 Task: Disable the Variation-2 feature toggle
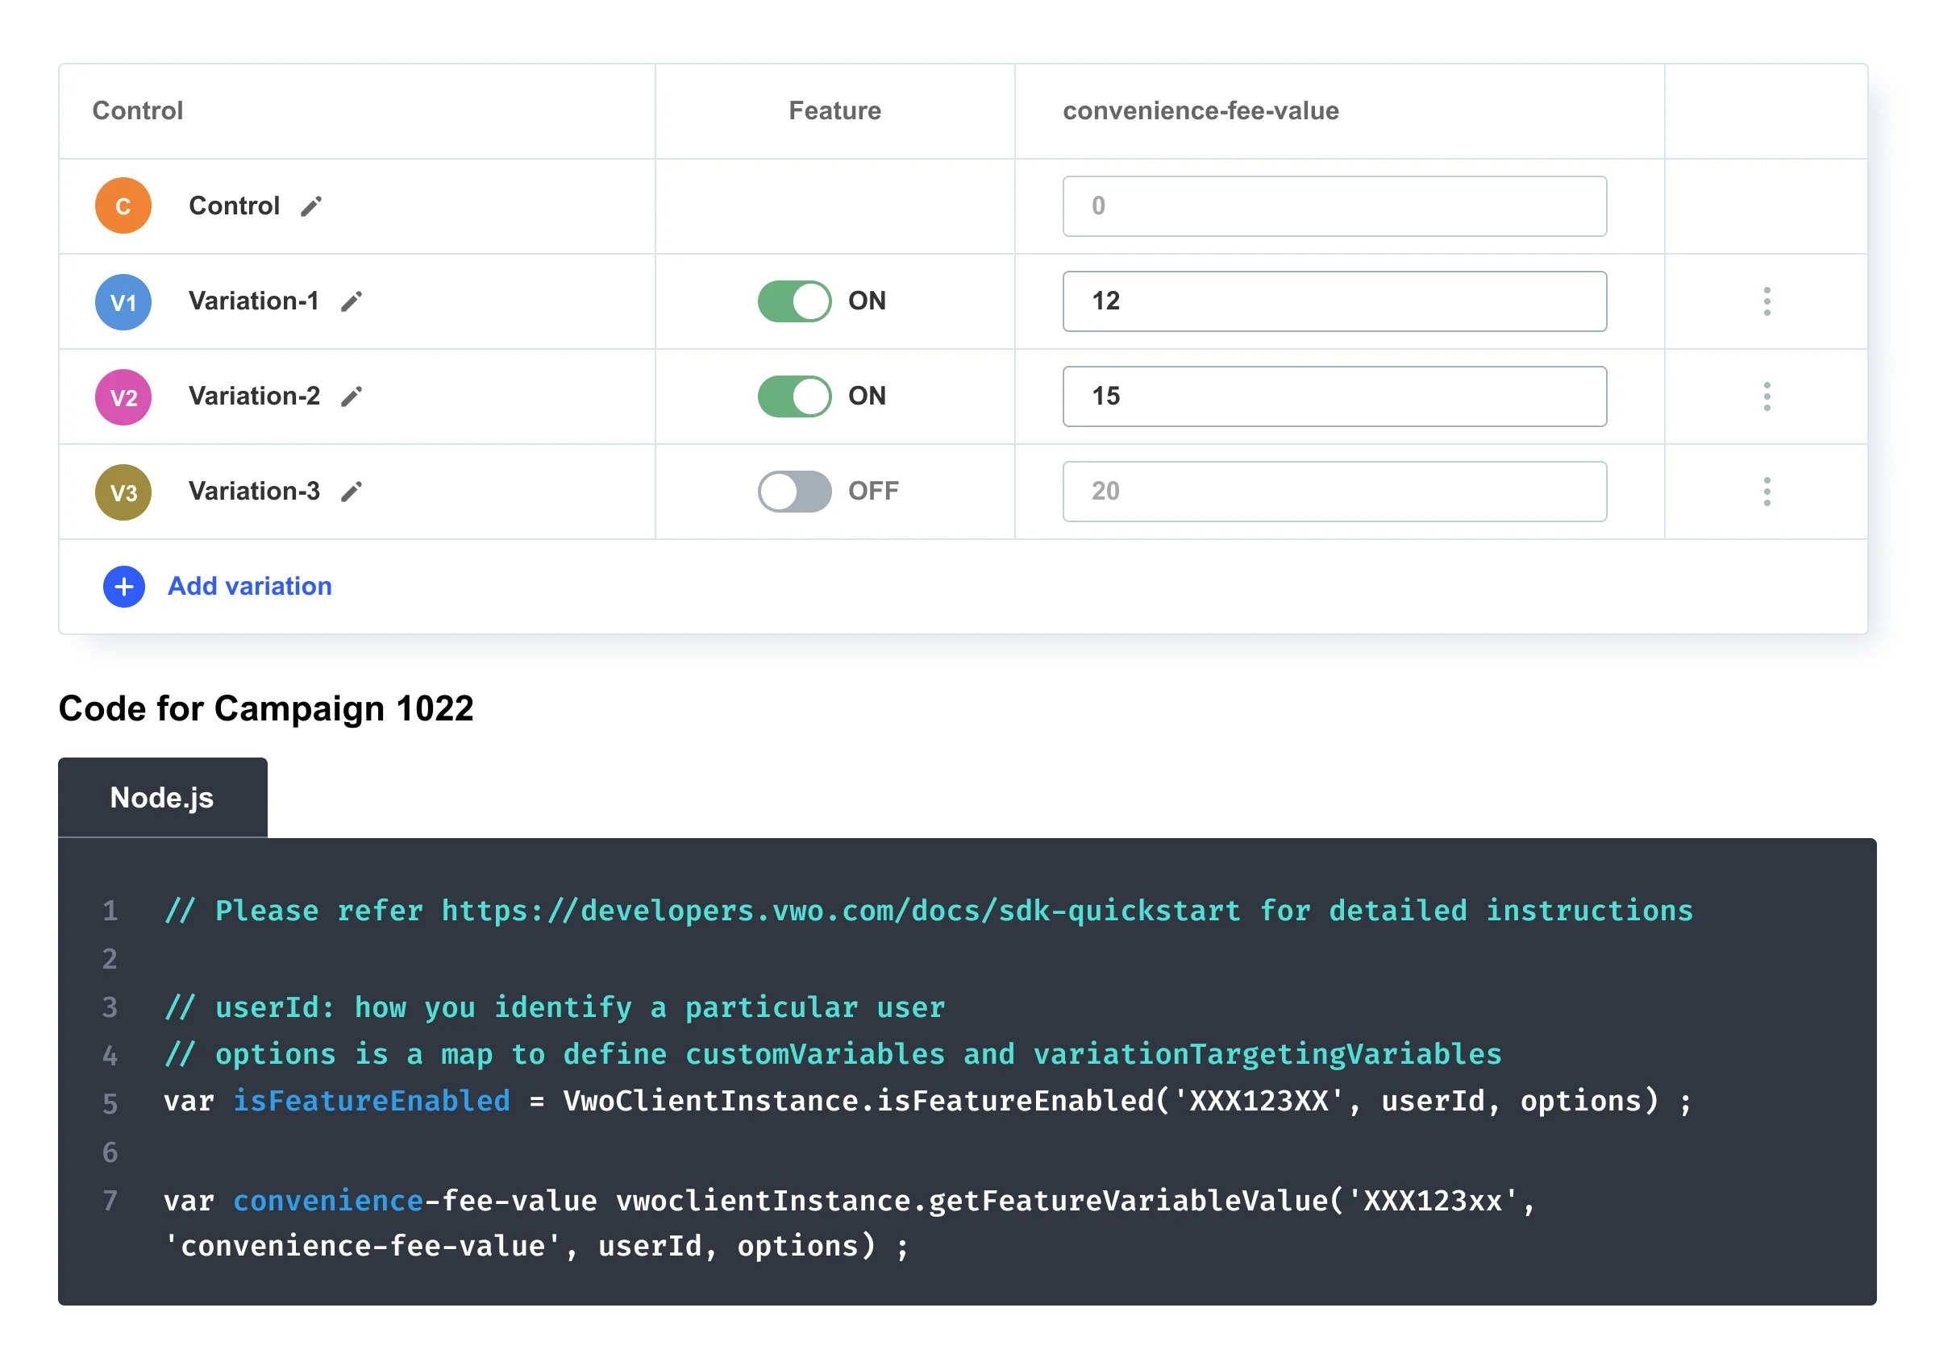[x=793, y=396]
